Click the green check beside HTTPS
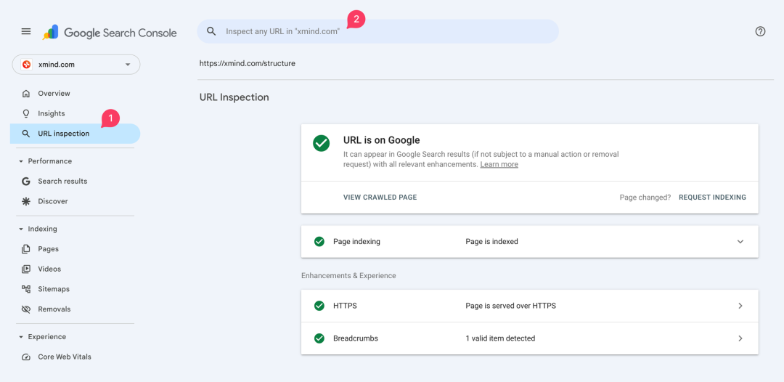This screenshot has height=382, width=784. pyautogui.click(x=319, y=306)
